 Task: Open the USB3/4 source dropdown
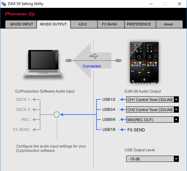153,110
